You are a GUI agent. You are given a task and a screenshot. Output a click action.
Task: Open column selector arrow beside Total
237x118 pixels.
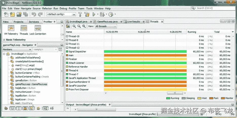point(233,32)
